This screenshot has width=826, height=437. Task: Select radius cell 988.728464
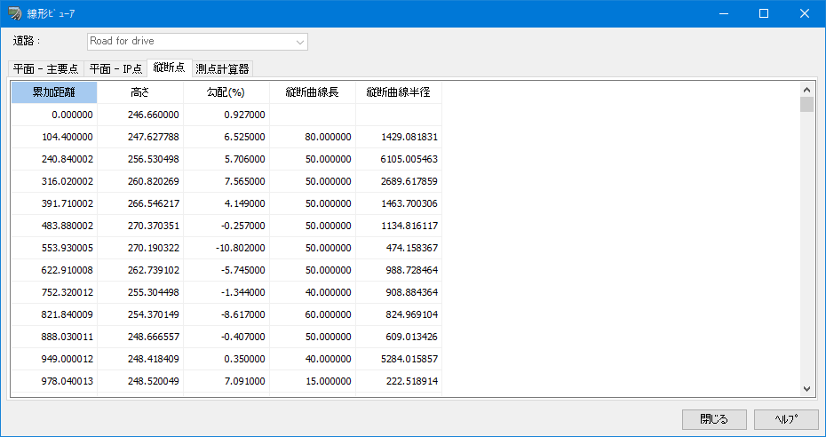tap(398, 270)
